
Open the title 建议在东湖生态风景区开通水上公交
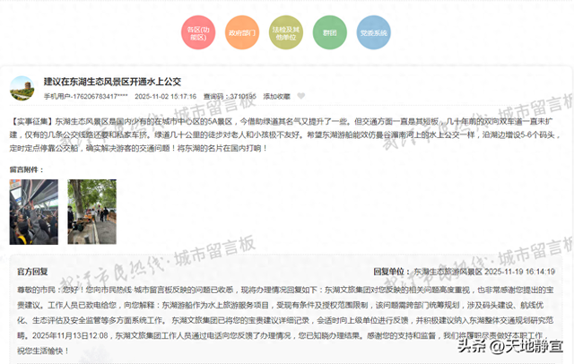coord(112,82)
